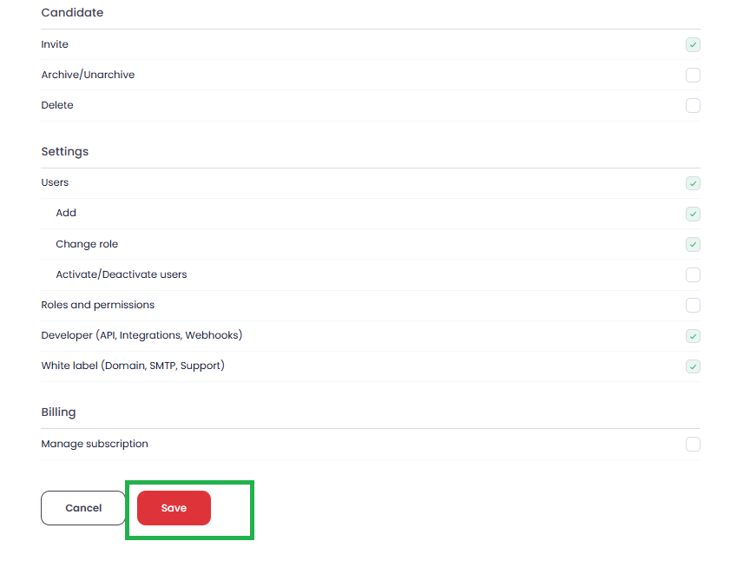Click the red Save button
Screen dimensions: 750x561
[x=174, y=508]
